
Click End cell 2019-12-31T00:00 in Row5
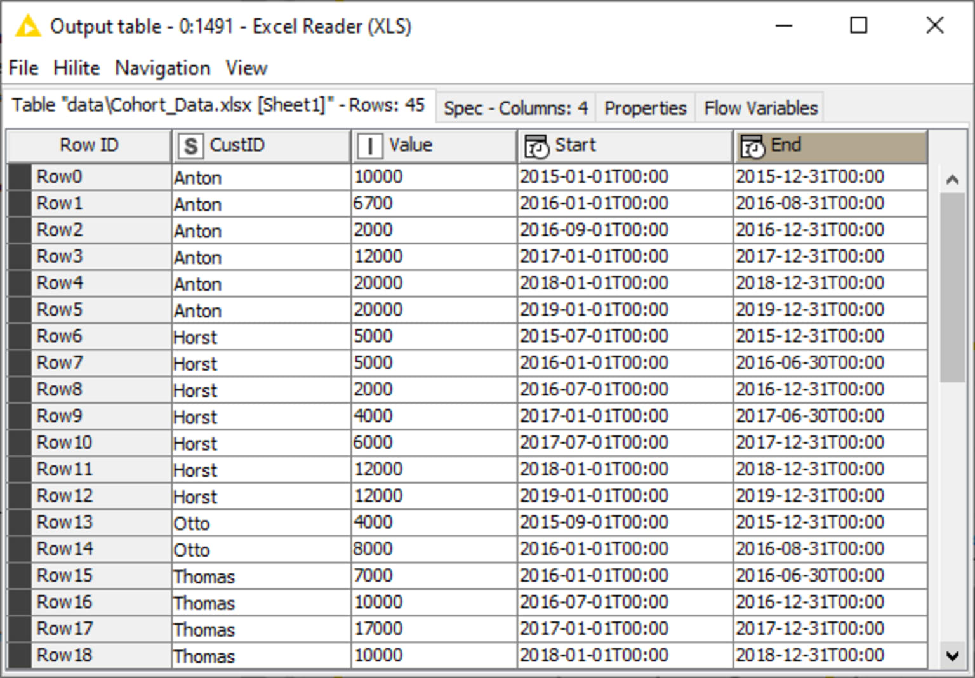pyautogui.click(x=830, y=310)
